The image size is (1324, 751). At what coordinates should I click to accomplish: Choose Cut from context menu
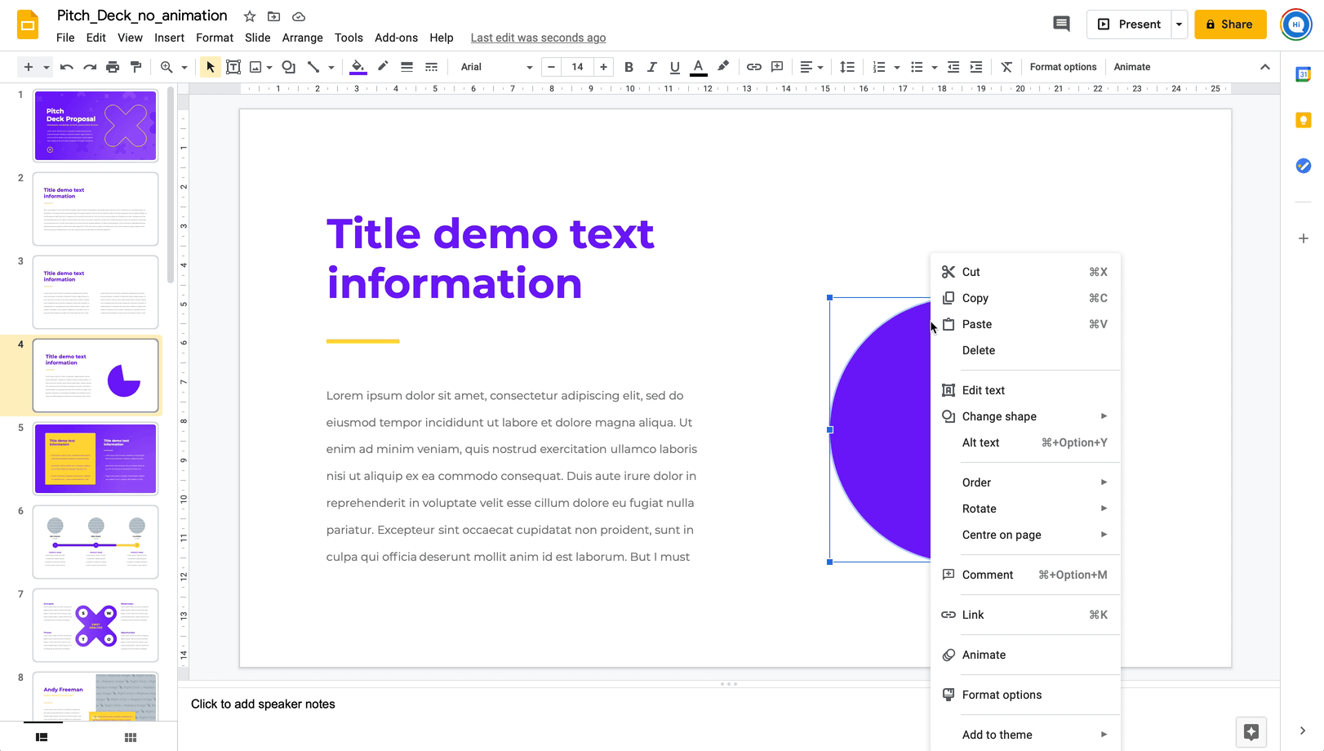[x=1025, y=272]
